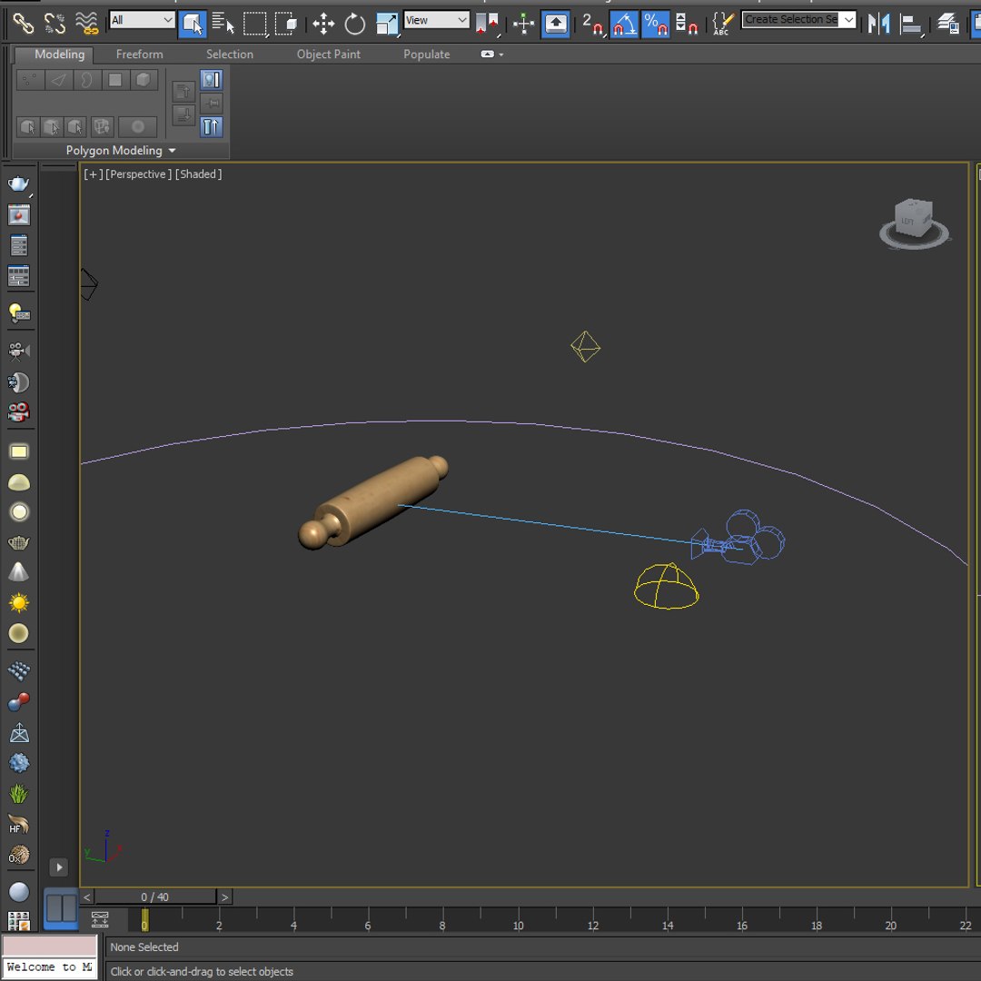Click the Use Pivot Point Center icon

point(487,24)
